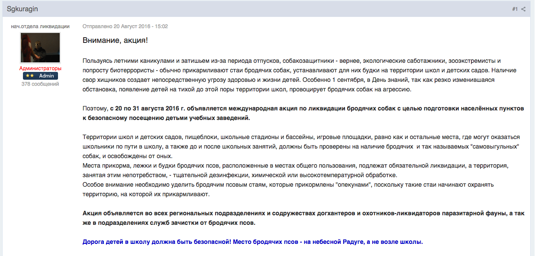This screenshot has height=256, width=535.
Task: Click the "Внимание, акция!" heading
Action: click(x=115, y=40)
